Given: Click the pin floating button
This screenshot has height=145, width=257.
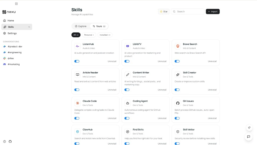Looking at the screenshot, I should click(x=249, y=127).
